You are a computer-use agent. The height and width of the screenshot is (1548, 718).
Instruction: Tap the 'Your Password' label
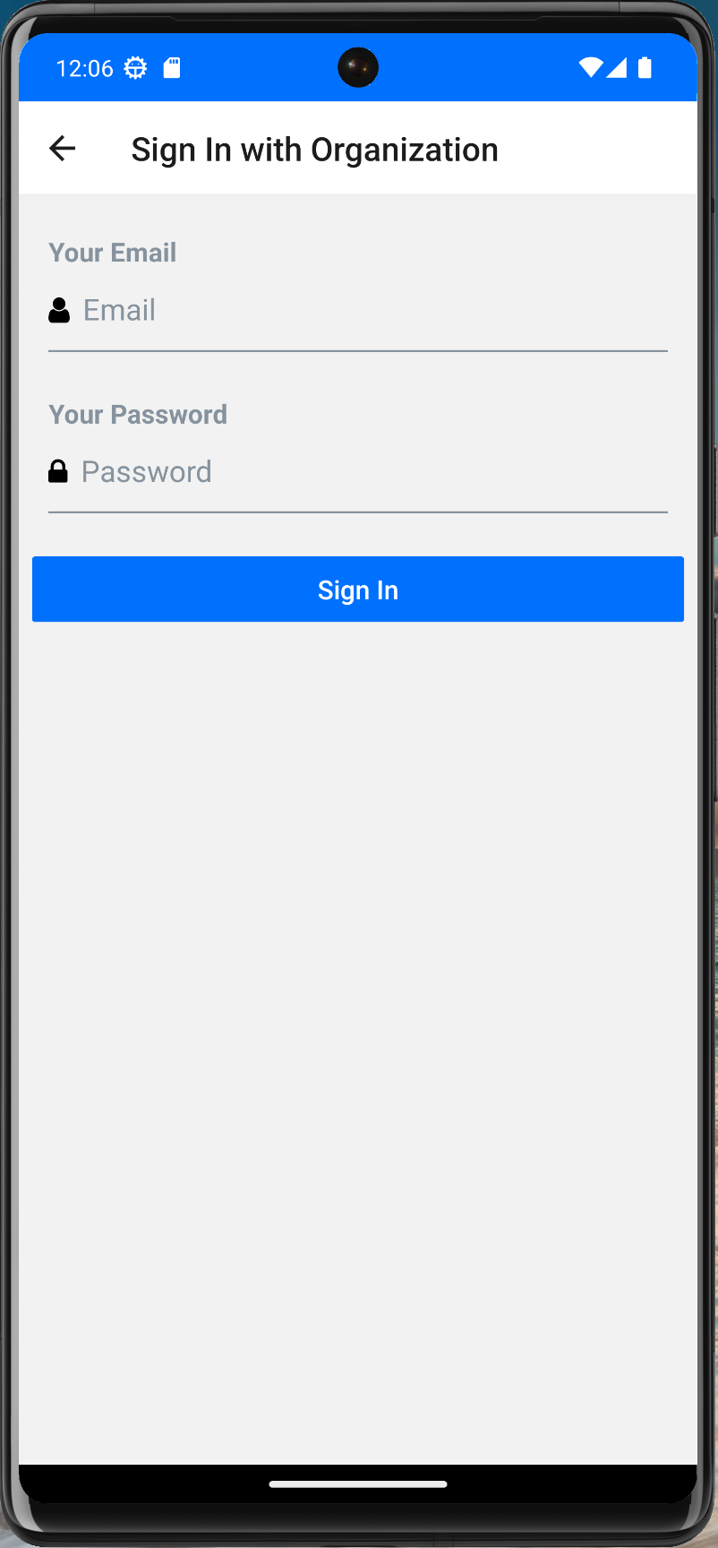coord(138,415)
